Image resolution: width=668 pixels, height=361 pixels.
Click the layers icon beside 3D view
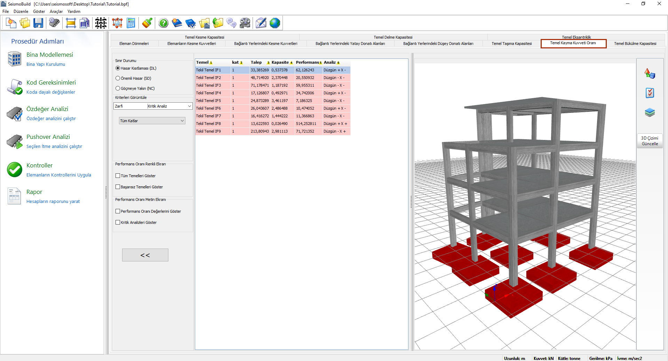(650, 112)
